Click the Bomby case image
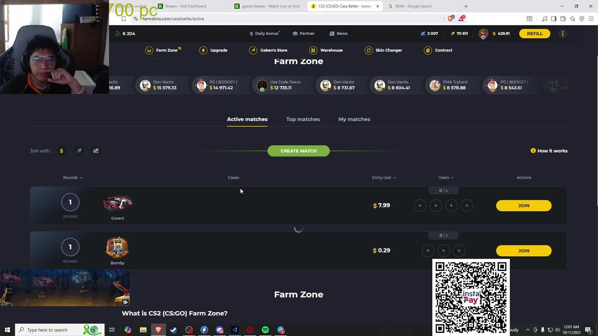The width and height of the screenshot is (598, 336). click(117, 248)
